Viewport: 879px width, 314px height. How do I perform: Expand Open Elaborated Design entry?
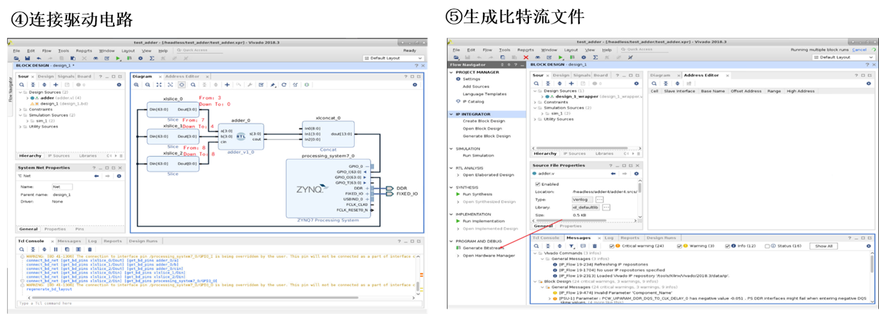tap(458, 175)
